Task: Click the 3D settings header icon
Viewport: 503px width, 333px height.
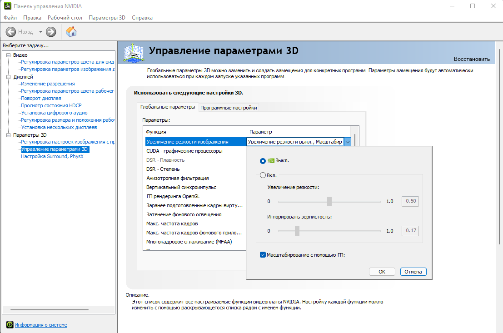Action: coord(134,53)
